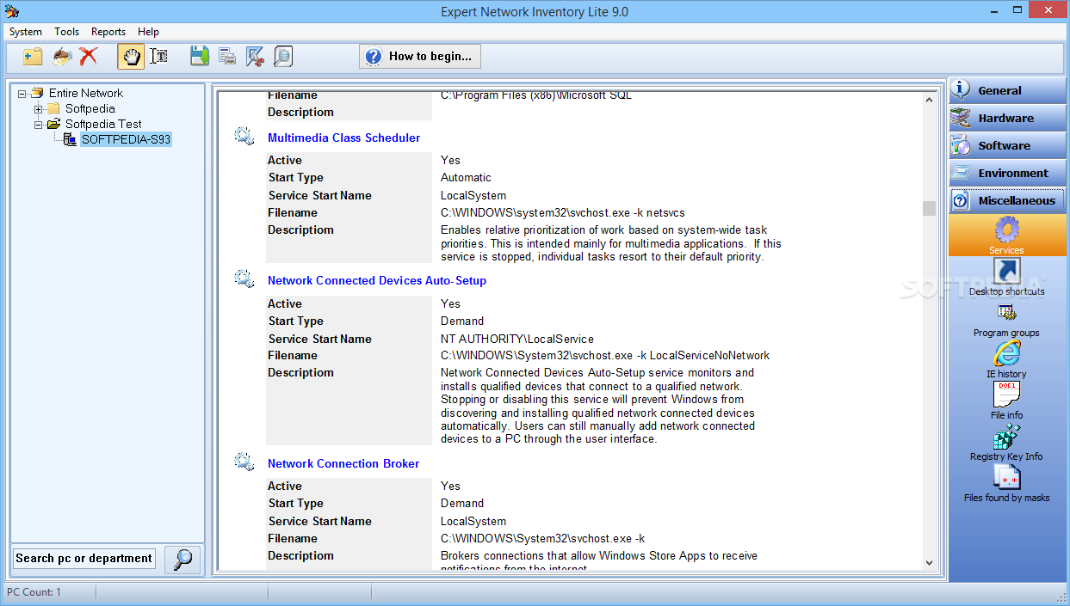Click the Search pc or department field
This screenshot has height=606, width=1070.
click(84, 559)
